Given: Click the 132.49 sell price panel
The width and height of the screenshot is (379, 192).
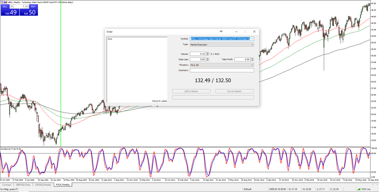Looking at the screenshot, I should (10, 12).
